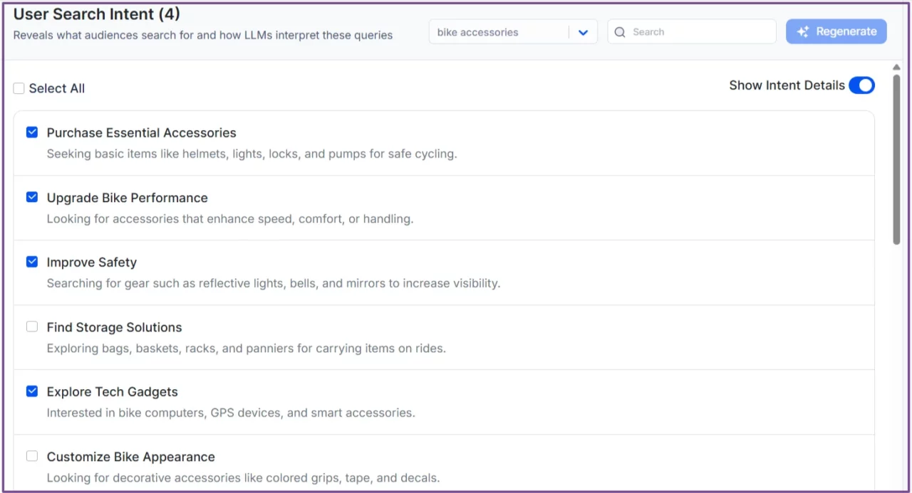Click the Explore Tech Gadgets description text
This screenshot has width=912, height=493.
230,413
